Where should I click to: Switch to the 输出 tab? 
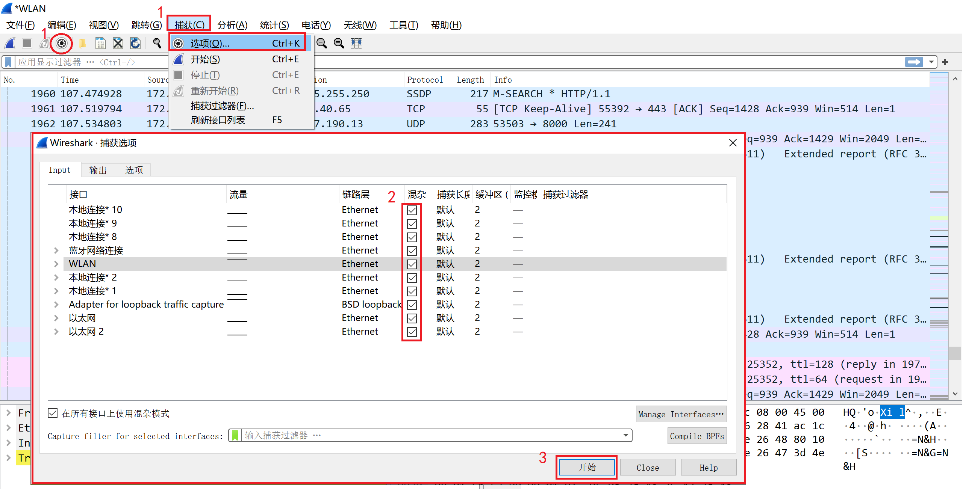point(98,170)
